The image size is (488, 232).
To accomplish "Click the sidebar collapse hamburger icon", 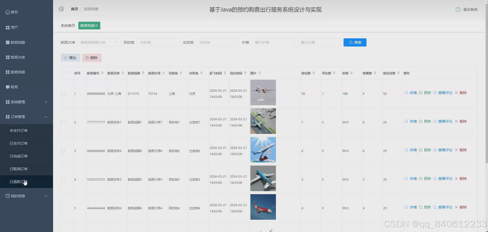I will [x=61, y=9].
